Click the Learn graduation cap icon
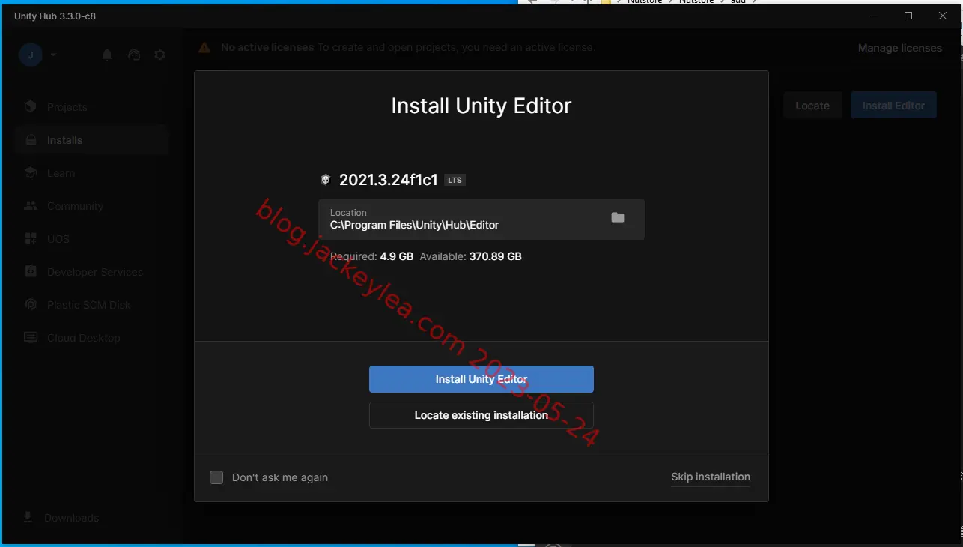Screen dimensions: 963x547 coord(31,173)
